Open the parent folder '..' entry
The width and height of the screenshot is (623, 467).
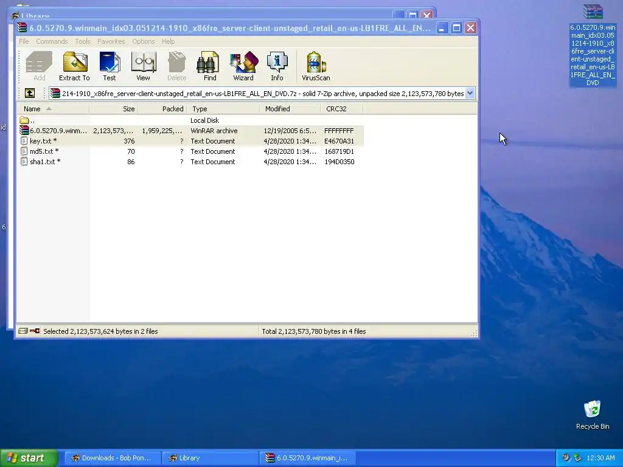pos(27,120)
